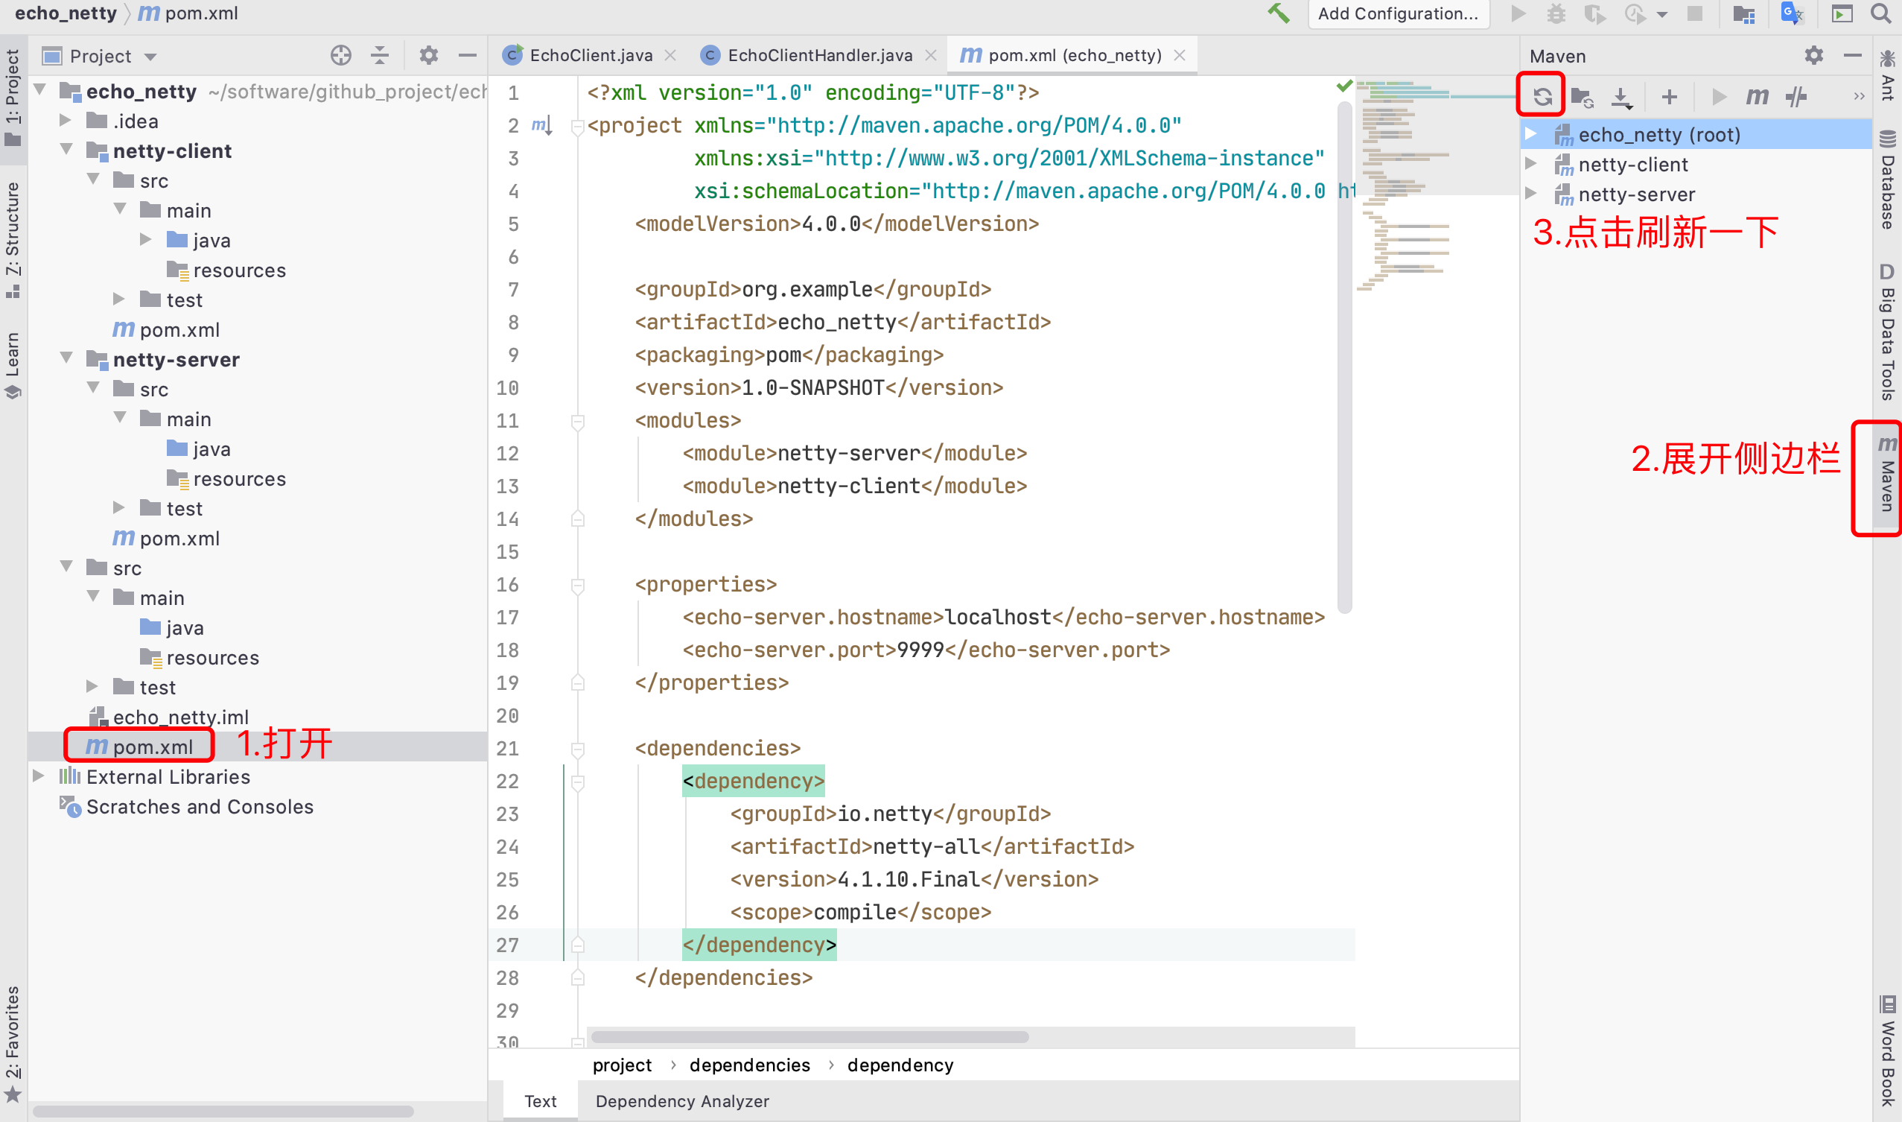Expand the .idea folder
This screenshot has width=1902, height=1122.
click(66, 120)
